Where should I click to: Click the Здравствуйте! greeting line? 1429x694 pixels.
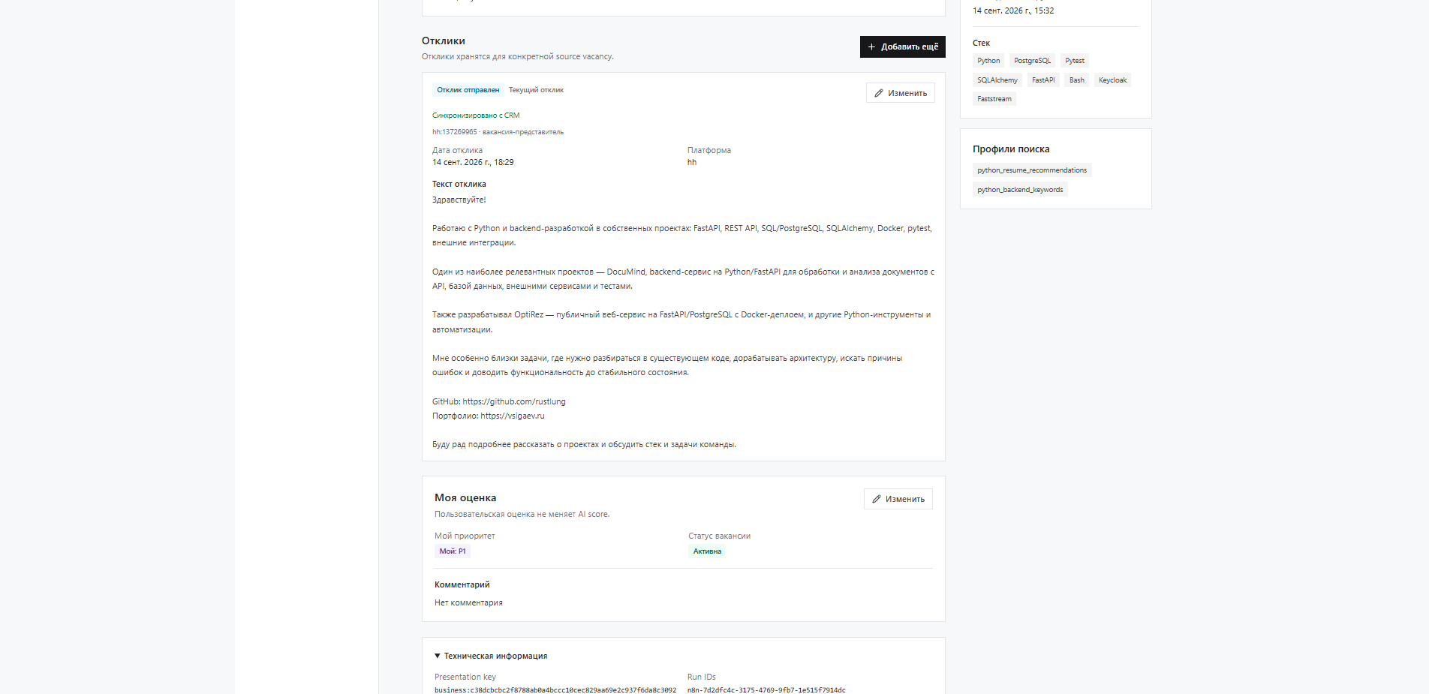coord(459,200)
